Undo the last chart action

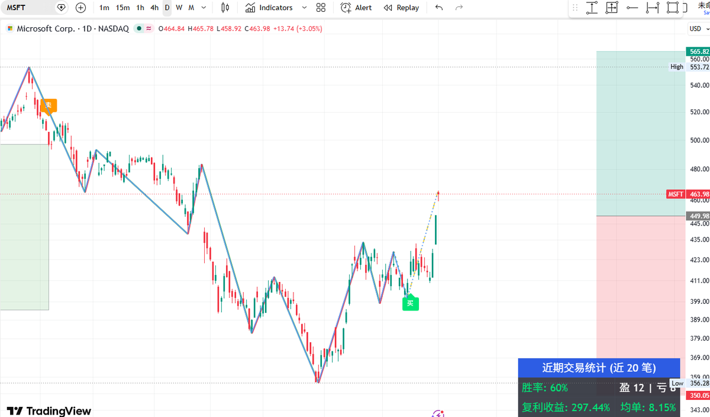[438, 8]
